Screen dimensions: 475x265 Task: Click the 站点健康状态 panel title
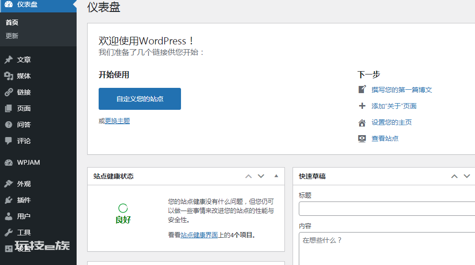click(113, 176)
